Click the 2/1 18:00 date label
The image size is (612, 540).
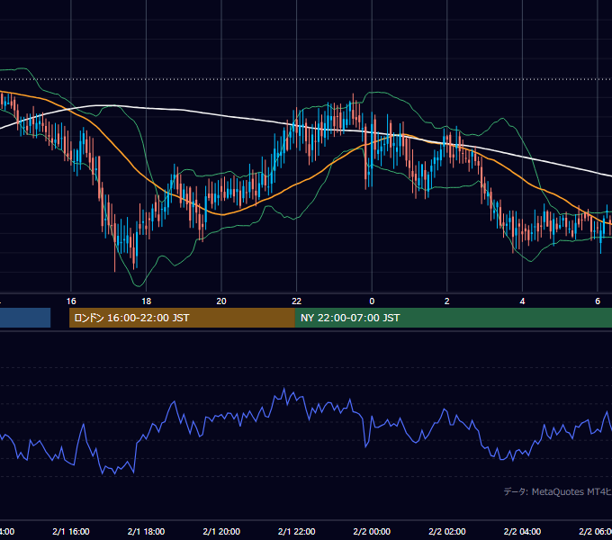pos(146,531)
